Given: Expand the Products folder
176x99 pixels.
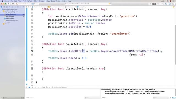Looking at the screenshot, I should (x=2, y=24).
